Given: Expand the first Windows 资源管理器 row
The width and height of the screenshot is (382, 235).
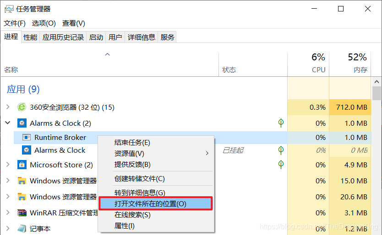Looking at the screenshot, I should click(x=8, y=181).
